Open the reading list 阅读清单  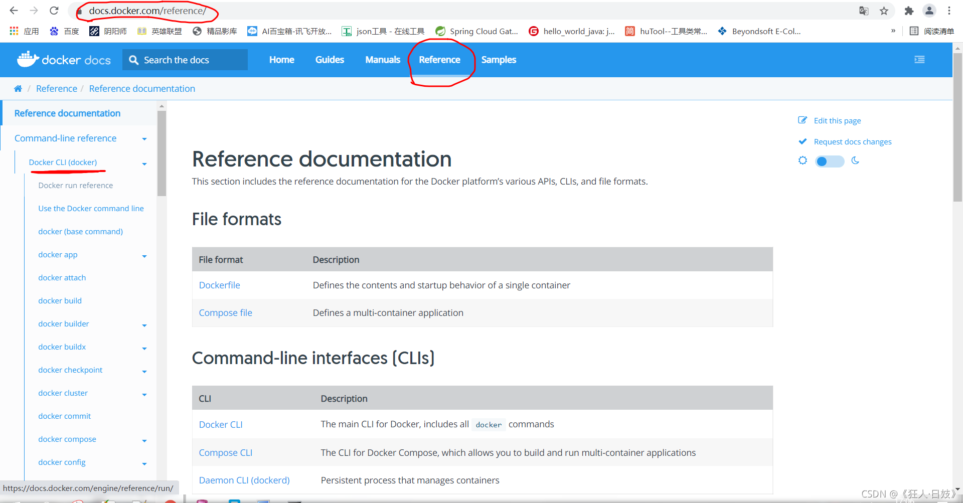932,31
